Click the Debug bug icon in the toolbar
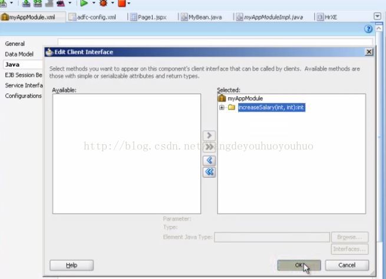 (104, 3)
